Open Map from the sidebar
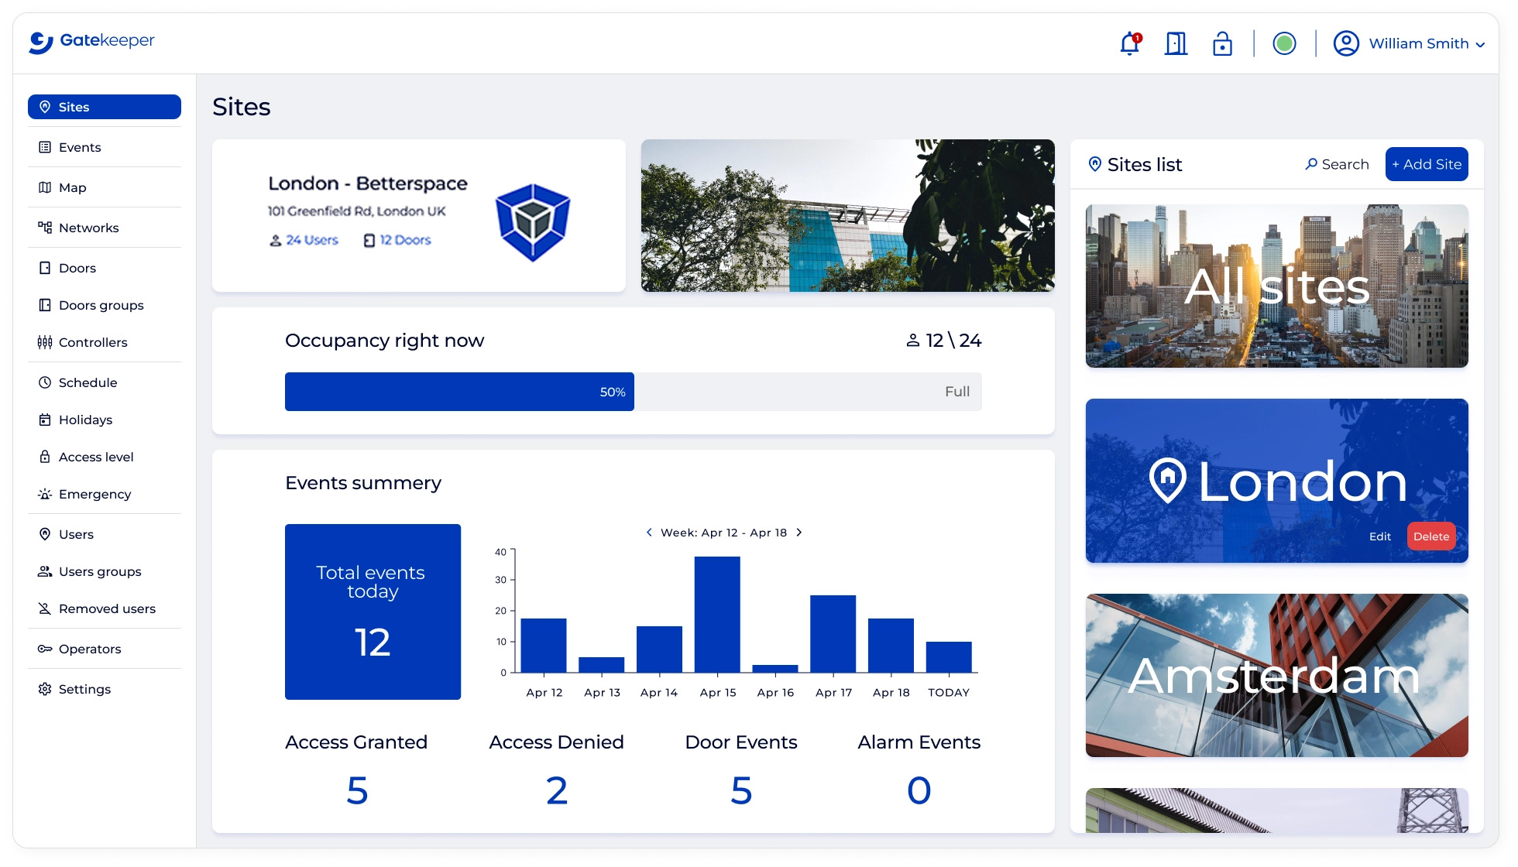Viewport: 1518px width, 867px height. point(72,187)
